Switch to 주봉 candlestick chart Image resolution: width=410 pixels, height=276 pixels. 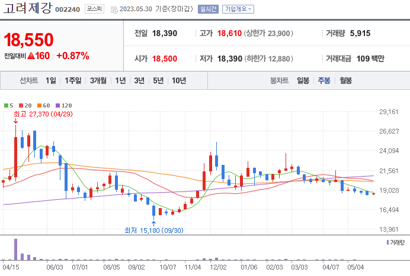click(x=324, y=80)
